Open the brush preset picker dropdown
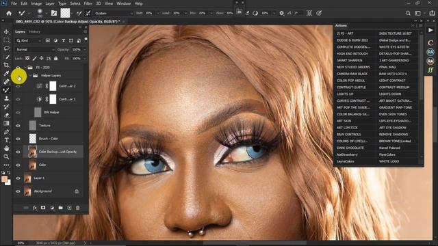The image size is (438, 246). (x=46, y=13)
